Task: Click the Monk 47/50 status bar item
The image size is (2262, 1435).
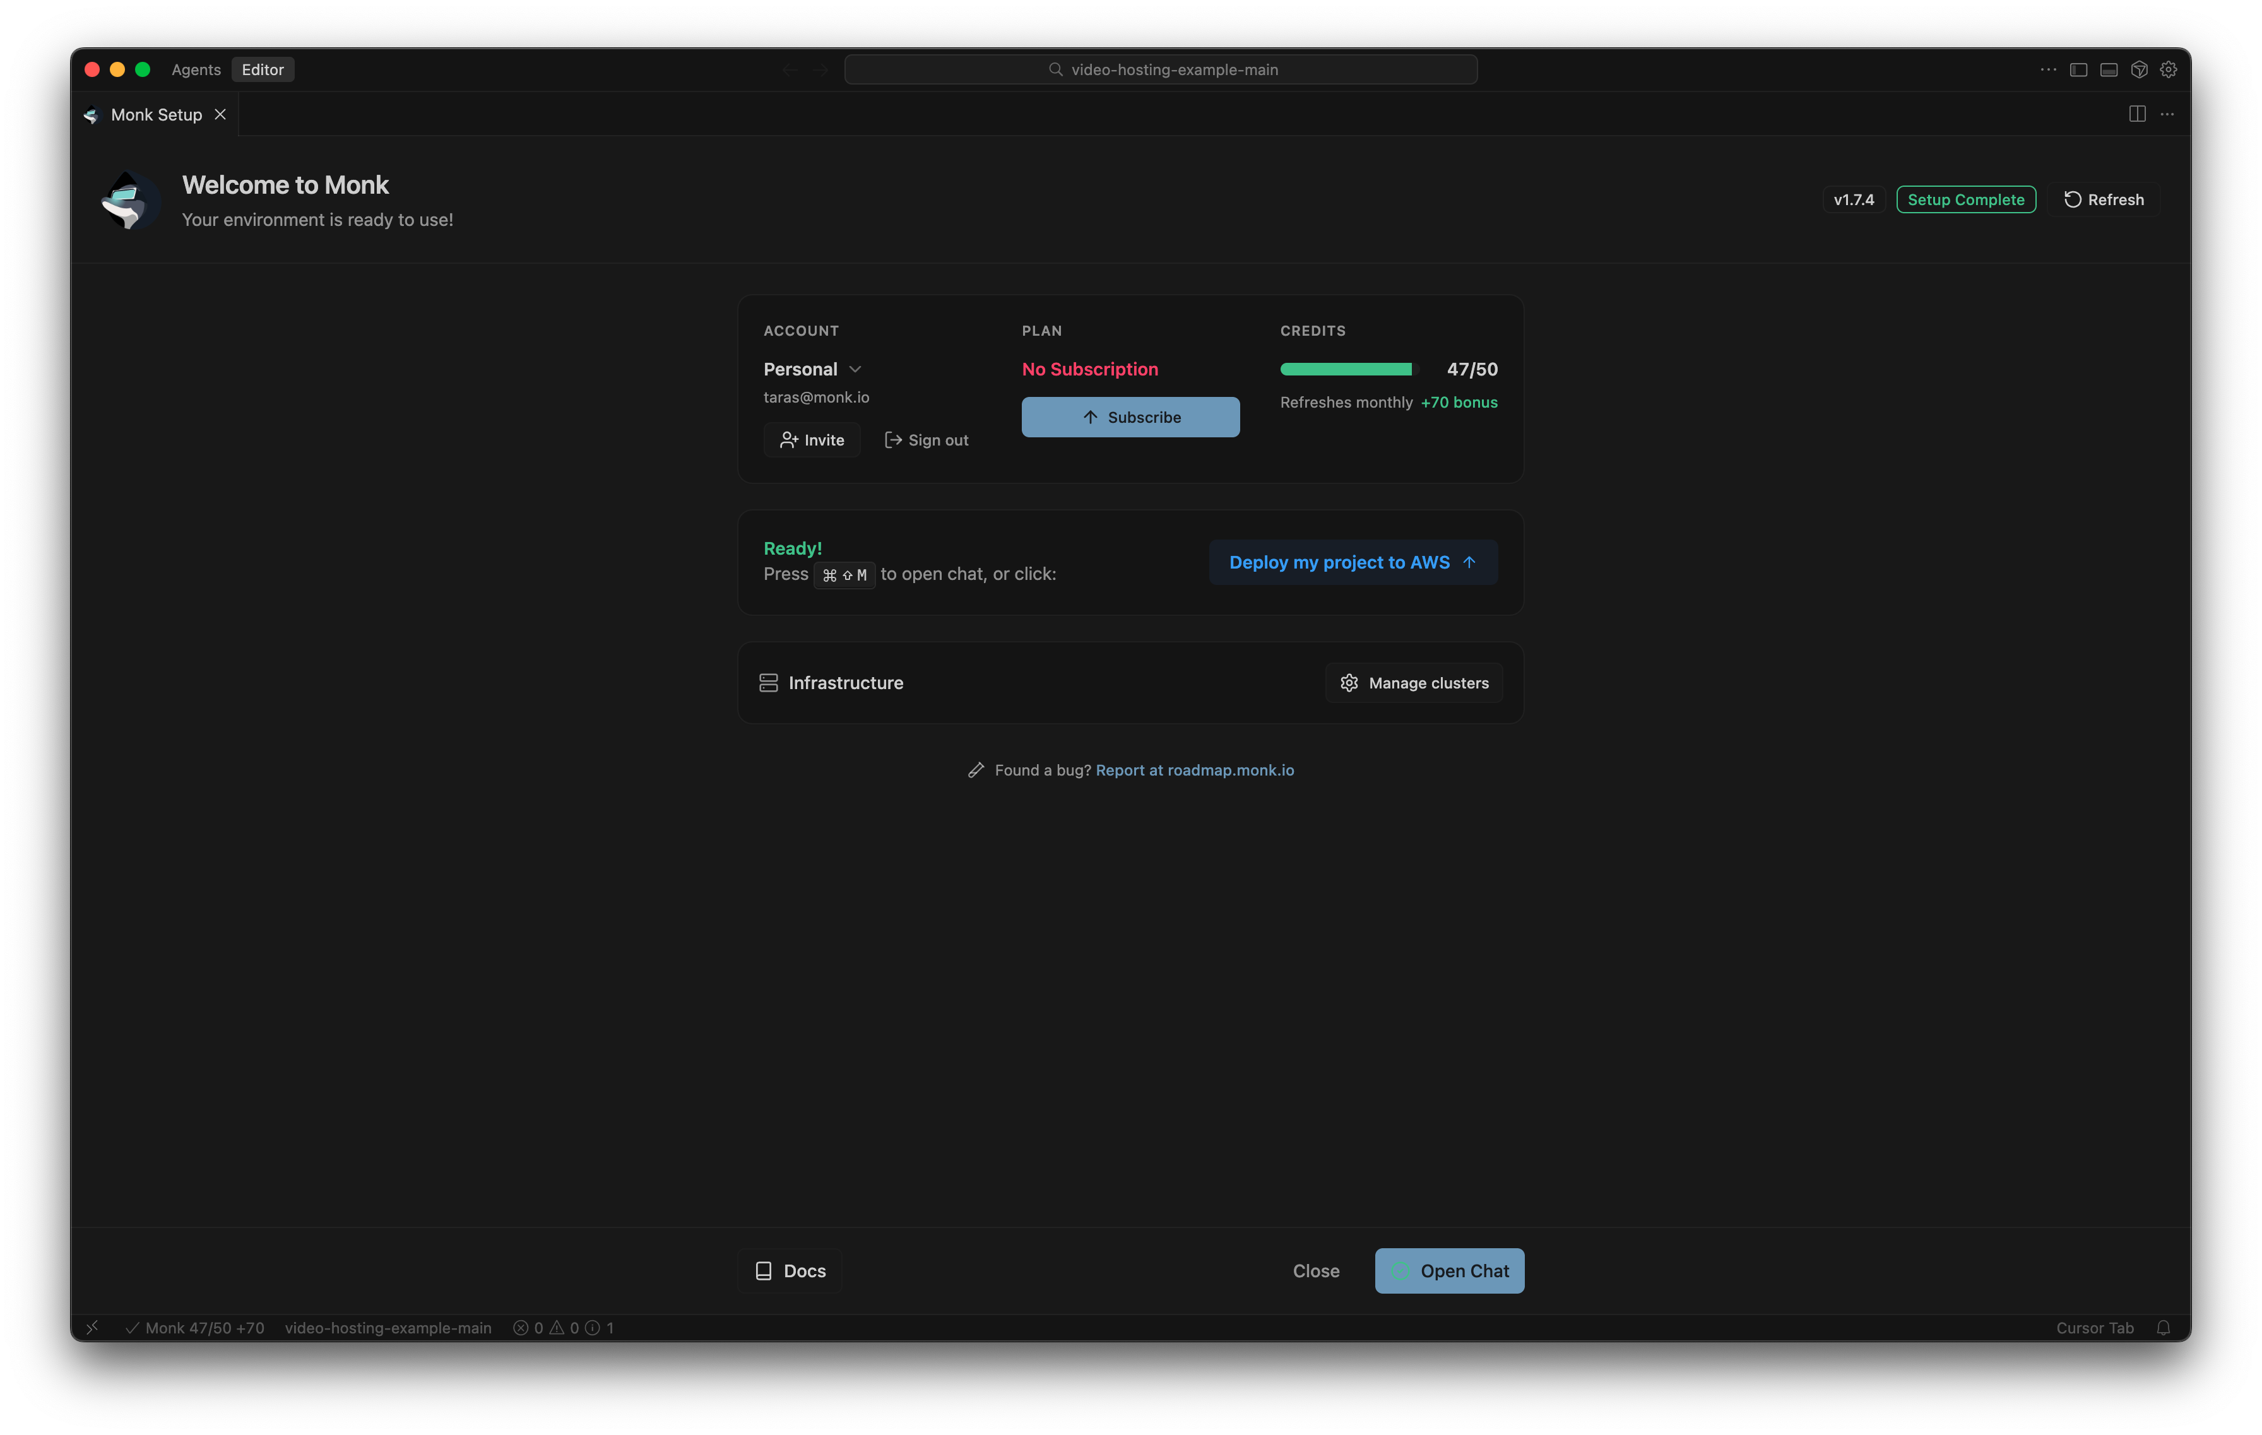Action: coord(196,1327)
